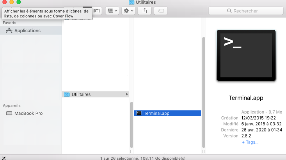
Task: Switch to Cover Flow view button
Action: point(97,11)
